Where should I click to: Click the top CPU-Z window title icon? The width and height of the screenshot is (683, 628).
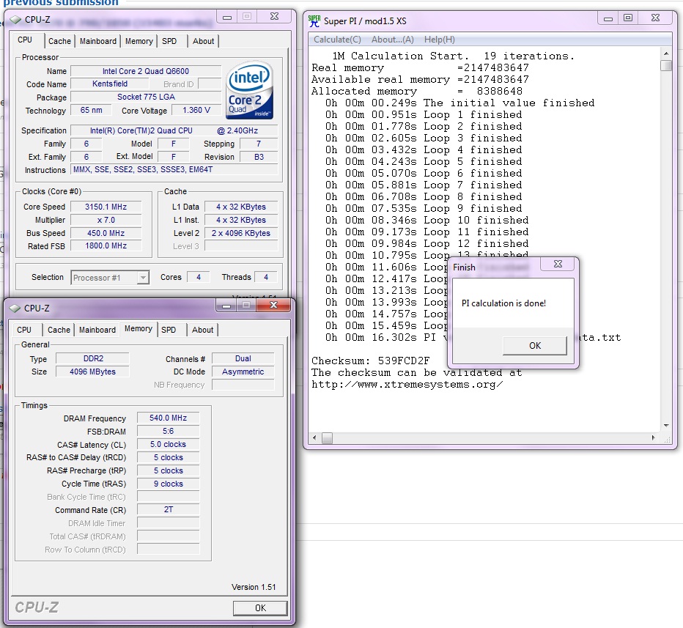coord(15,20)
